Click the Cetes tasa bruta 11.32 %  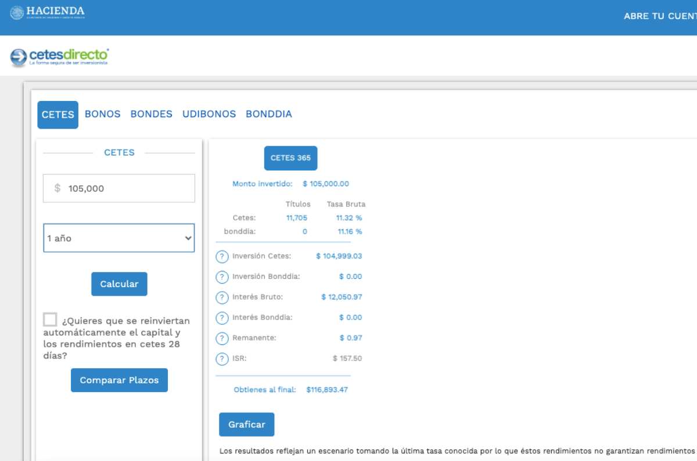coord(349,218)
